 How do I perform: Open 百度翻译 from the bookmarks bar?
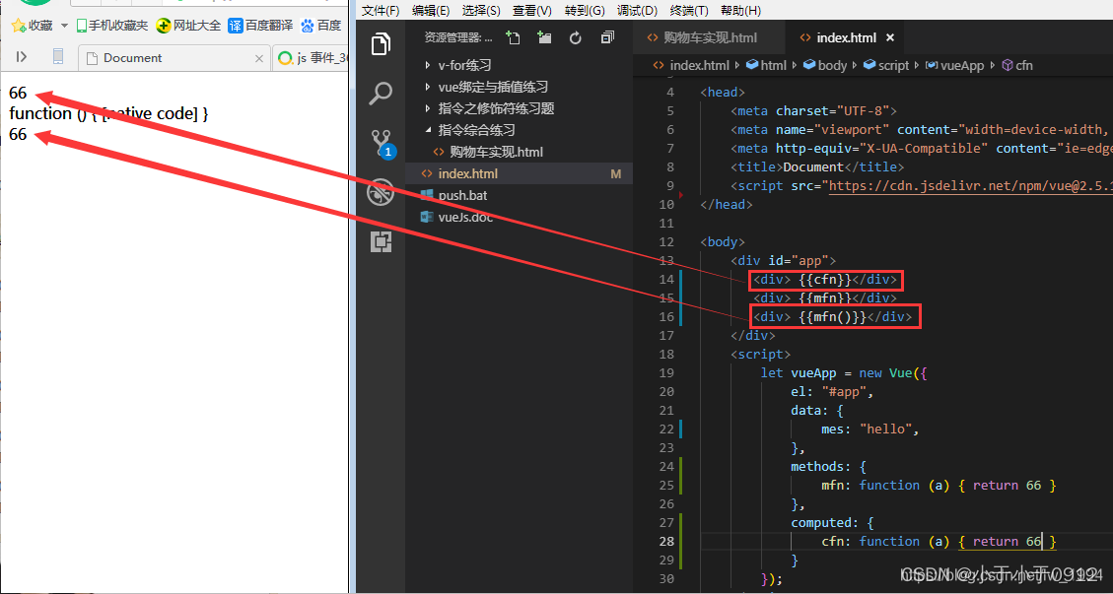tap(264, 25)
